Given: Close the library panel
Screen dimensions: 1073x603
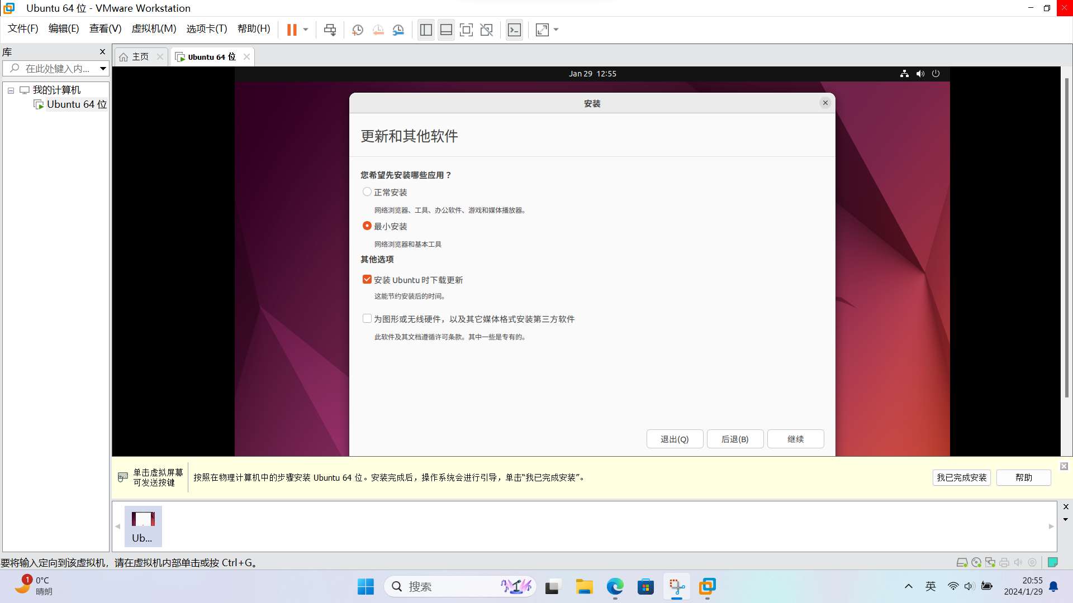Looking at the screenshot, I should click(102, 51).
